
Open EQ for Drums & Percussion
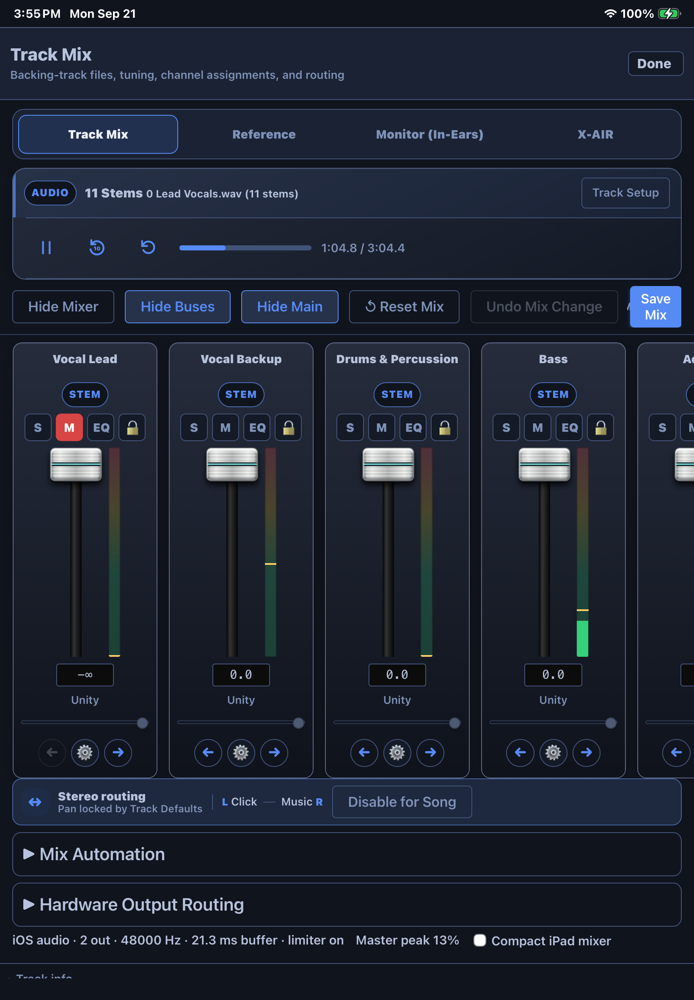(413, 428)
